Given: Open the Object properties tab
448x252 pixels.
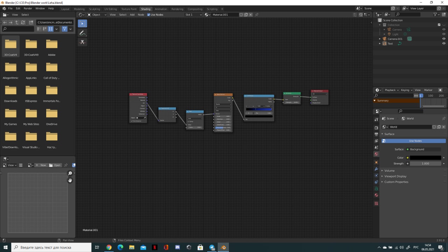Looking at the screenshot, I should pos(376,162).
